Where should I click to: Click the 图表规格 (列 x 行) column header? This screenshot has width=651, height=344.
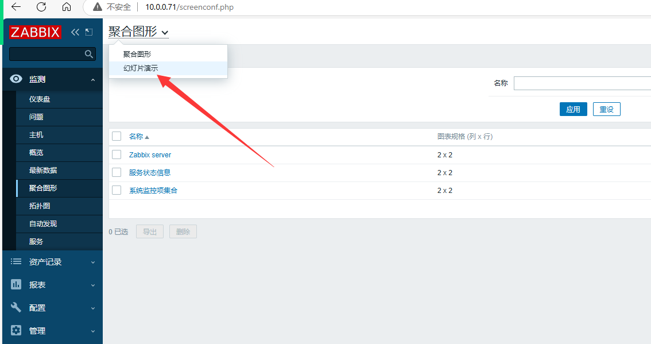[465, 136]
